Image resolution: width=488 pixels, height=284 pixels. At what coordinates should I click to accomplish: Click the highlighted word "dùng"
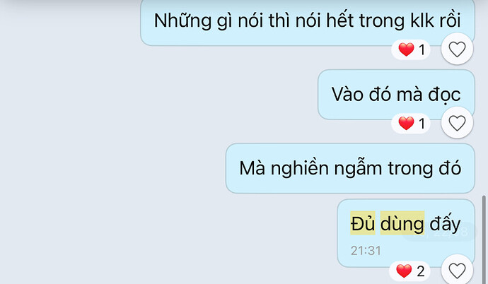(x=402, y=223)
